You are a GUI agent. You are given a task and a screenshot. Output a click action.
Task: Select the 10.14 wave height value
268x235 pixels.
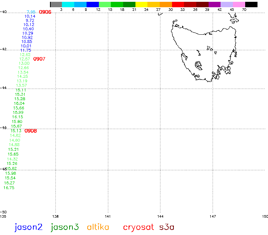pyautogui.click(x=30, y=16)
